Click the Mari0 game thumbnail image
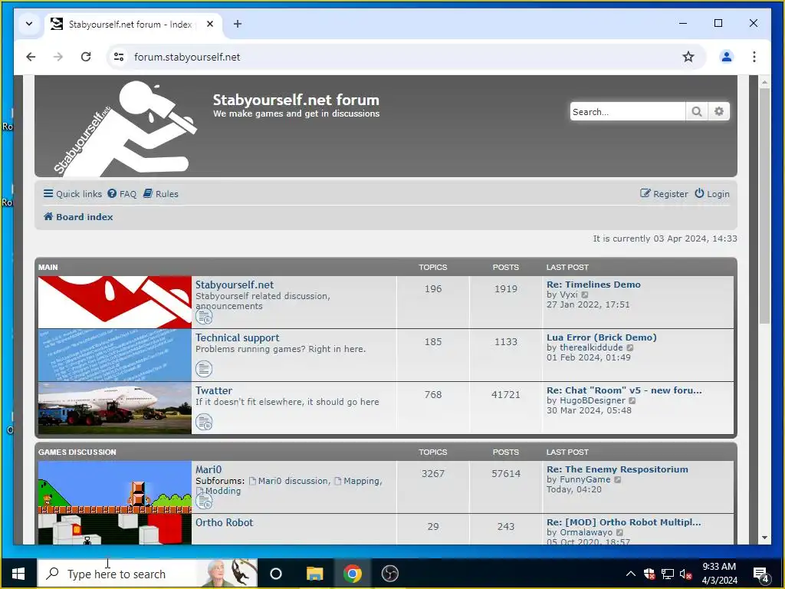 115,487
